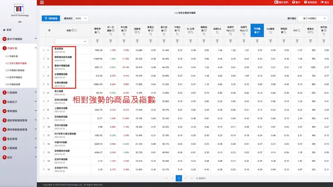Go to next page arrow in pagination
333x187 pixels.
[185, 178]
